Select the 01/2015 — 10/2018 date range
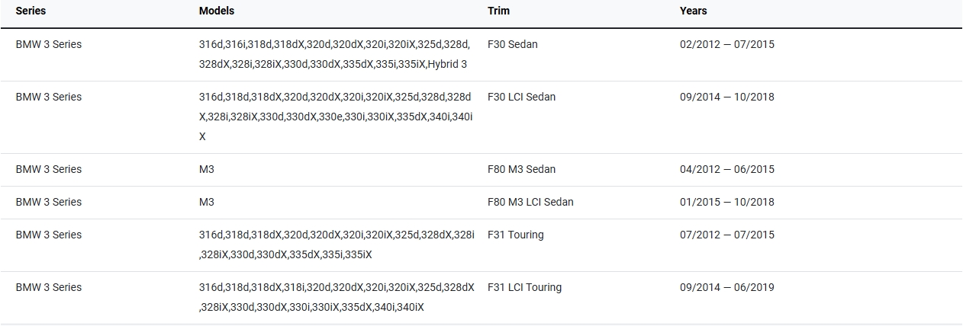Image resolution: width=963 pixels, height=326 pixels. point(727,202)
